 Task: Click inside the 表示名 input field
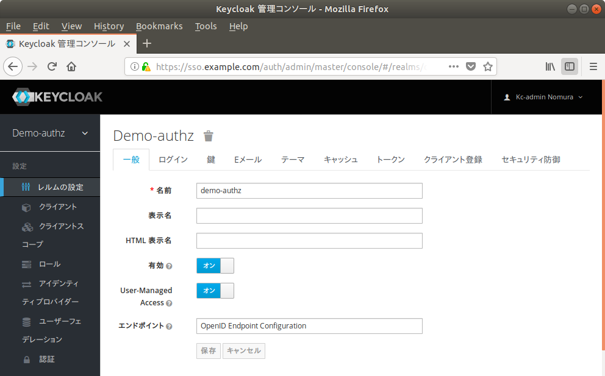click(309, 215)
